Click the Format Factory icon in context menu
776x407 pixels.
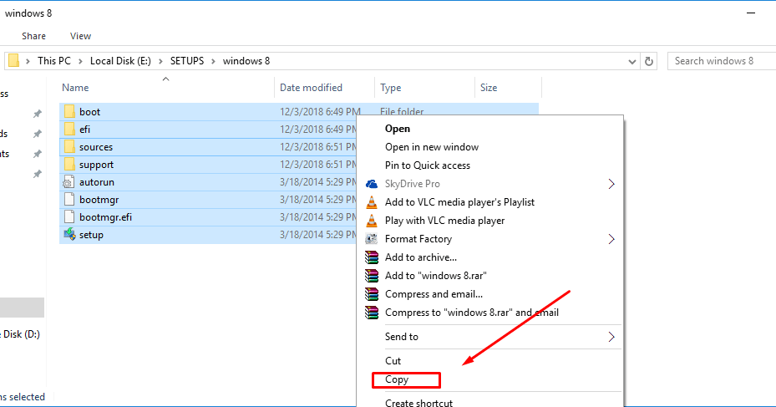pos(372,239)
